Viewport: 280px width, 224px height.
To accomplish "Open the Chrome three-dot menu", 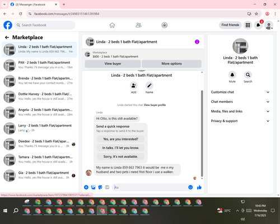I will 275,14.
